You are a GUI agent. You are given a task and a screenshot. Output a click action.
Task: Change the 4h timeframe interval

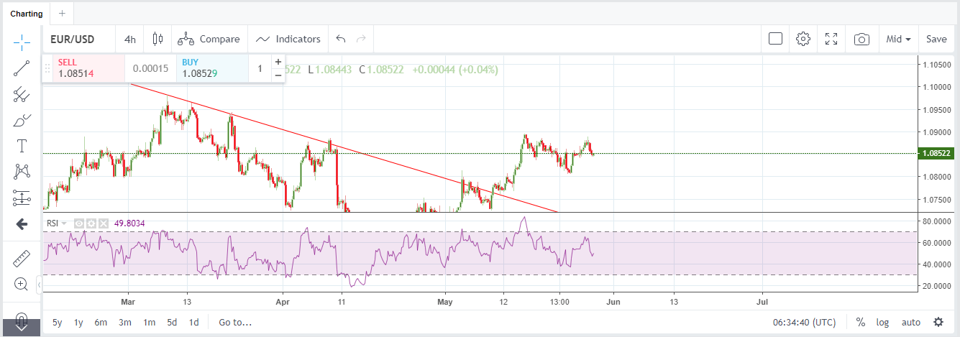(x=129, y=40)
